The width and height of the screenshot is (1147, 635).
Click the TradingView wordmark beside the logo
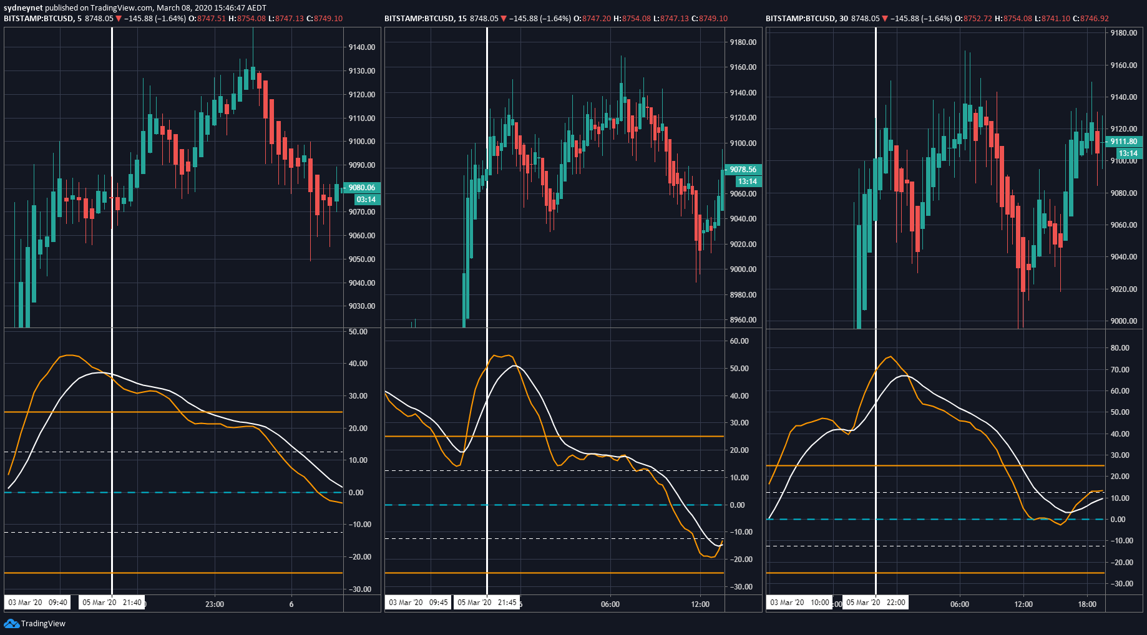(43, 623)
